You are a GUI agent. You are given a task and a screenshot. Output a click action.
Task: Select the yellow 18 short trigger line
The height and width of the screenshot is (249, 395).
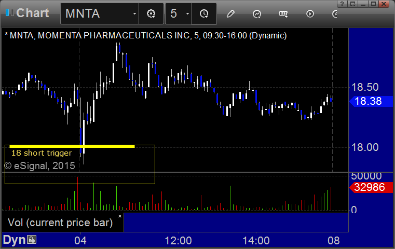click(72, 146)
